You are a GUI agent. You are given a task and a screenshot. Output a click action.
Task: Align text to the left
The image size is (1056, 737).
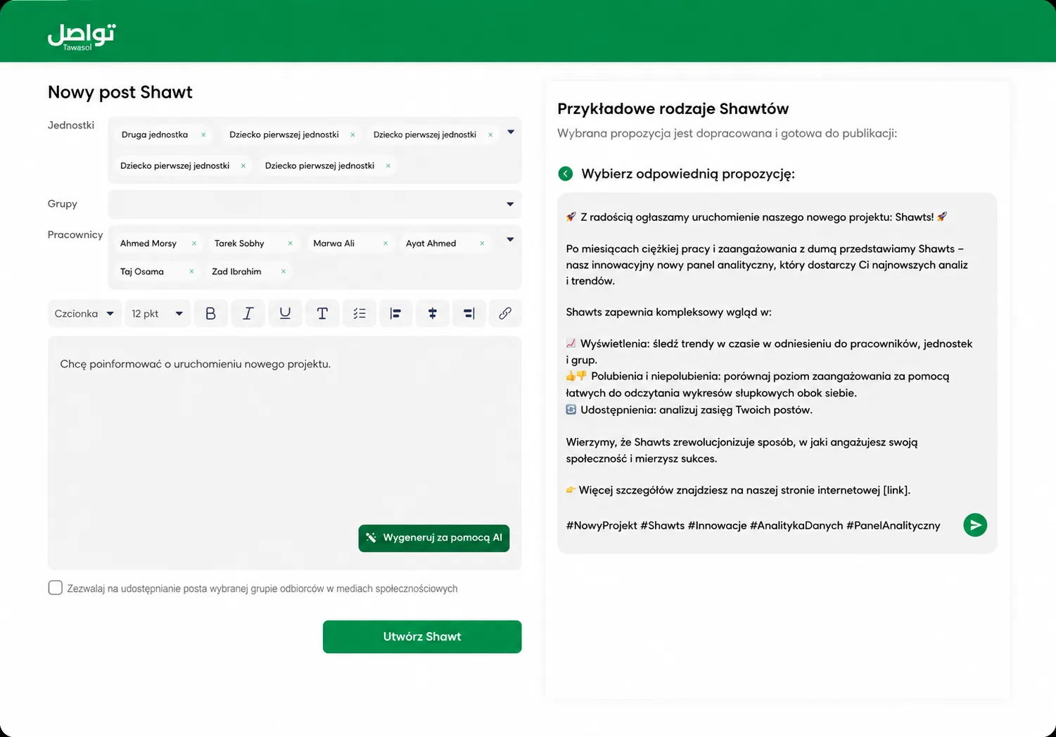[x=396, y=313]
